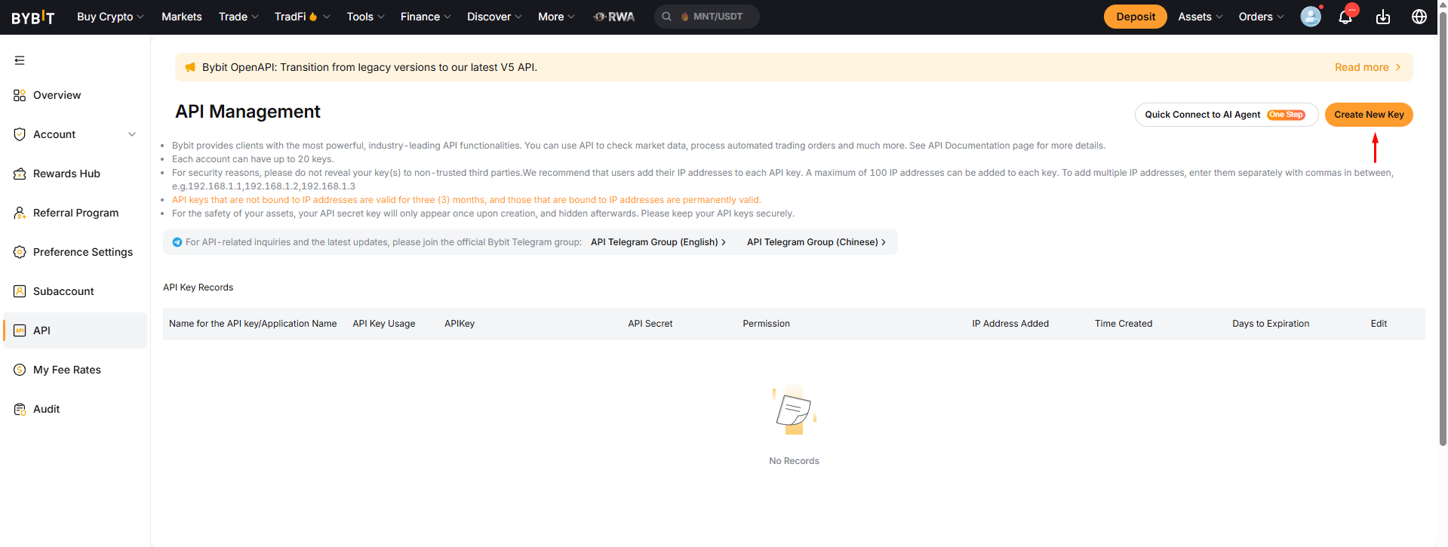Click the Time Created column header
Image resolution: width=1448 pixels, height=547 pixels.
click(x=1124, y=324)
